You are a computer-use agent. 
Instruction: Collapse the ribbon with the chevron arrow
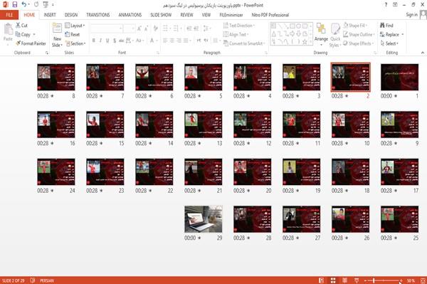[422, 53]
